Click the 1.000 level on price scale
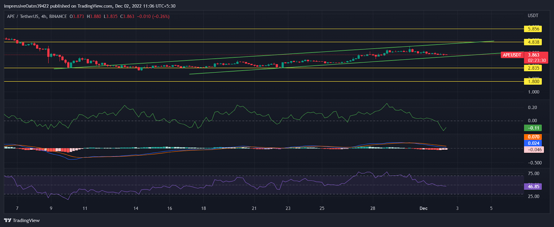 pos(533,92)
